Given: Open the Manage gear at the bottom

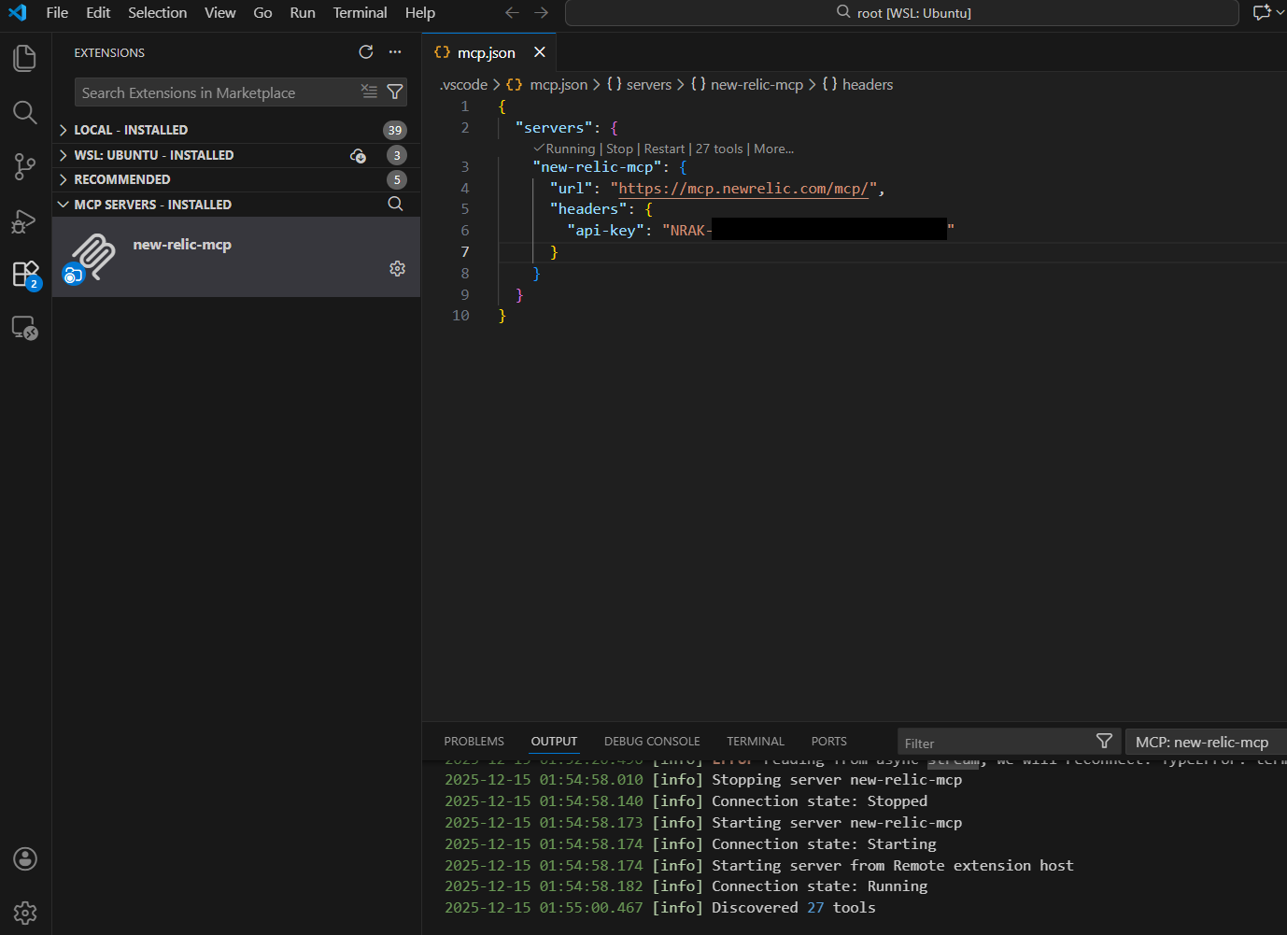Looking at the screenshot, I should 24,913.
